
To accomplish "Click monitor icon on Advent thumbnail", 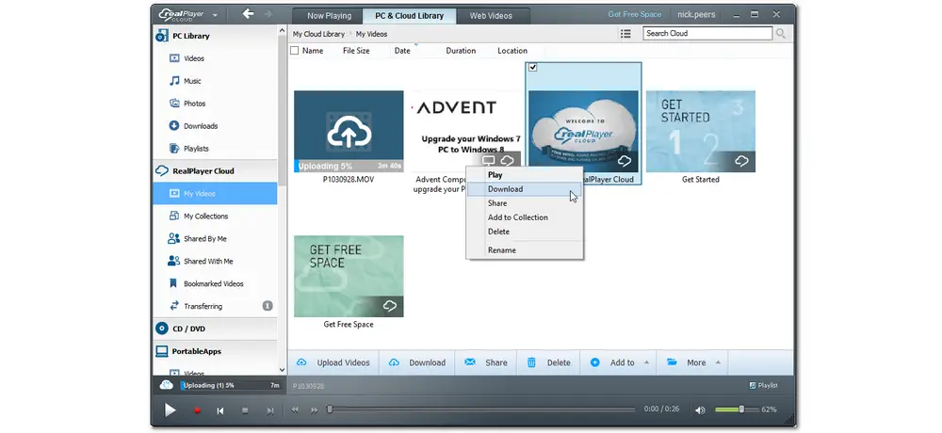I will (489, 160).
